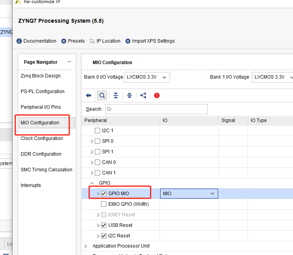293x255 pixels.
Task: Click the Presets button text
Action: click(76, 41)
